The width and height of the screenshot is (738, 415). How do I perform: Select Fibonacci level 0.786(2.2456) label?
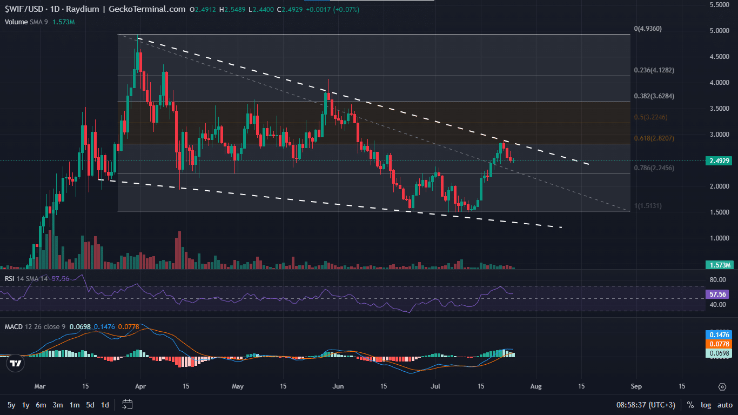coord(655,168)
